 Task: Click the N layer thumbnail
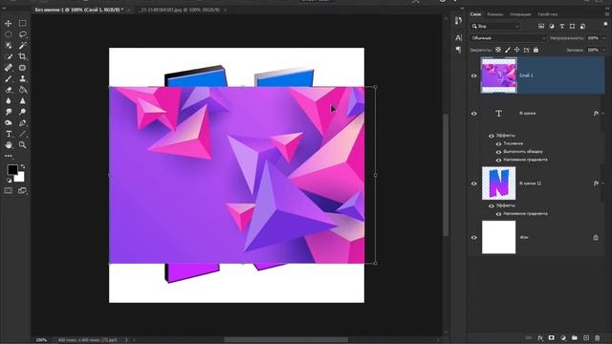click(x=498, y=183)
